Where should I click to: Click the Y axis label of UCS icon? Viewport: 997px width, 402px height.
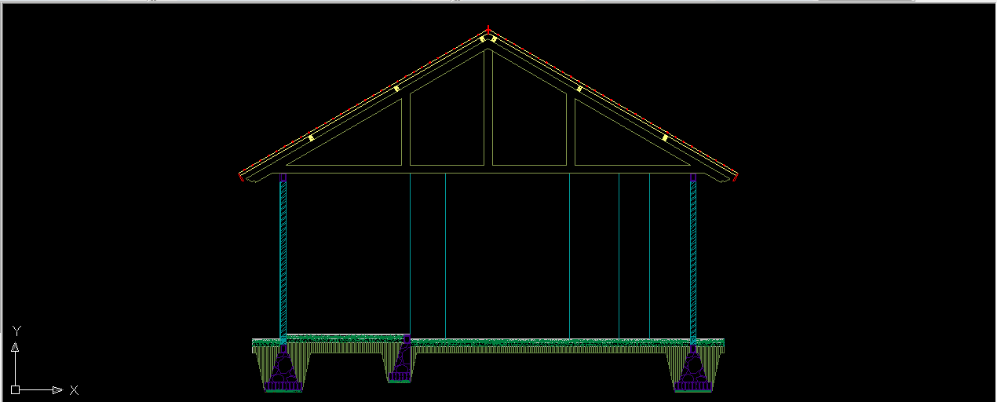(16, 330)
